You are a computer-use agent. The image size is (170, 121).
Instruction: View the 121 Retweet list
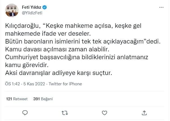(x=17, y=99)
